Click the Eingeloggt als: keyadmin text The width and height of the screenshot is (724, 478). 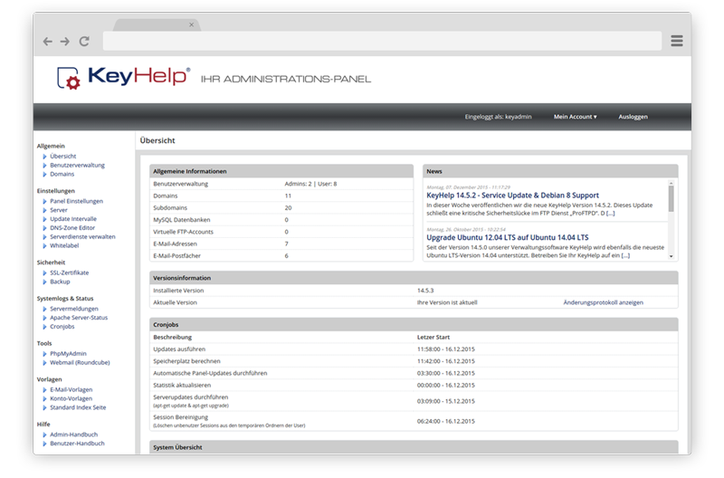pyautogui.click(x=498, y=117)
